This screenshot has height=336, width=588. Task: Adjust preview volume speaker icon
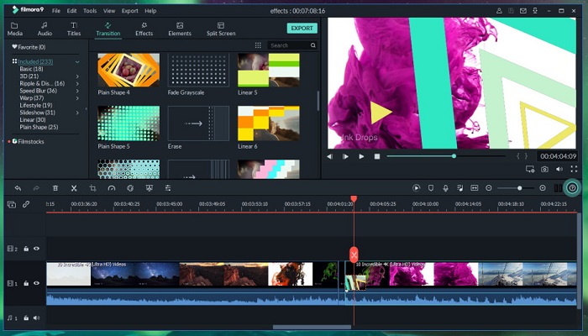point(559,169)
